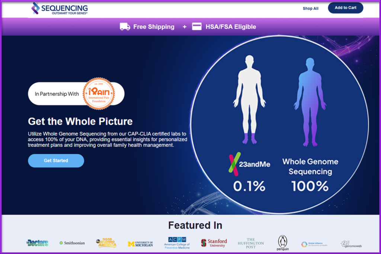Click the Smithsonian logo
Screen dimensions: 381x254
(x=72, y=242)
